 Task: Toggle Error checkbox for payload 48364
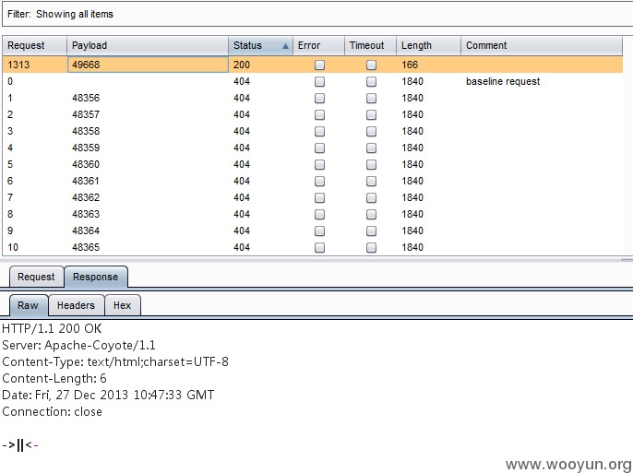319,231
